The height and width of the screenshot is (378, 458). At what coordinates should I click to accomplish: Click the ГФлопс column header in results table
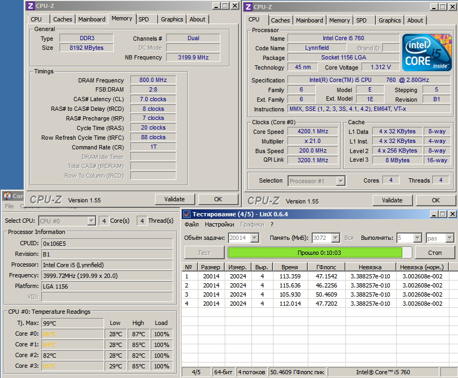click(326, 267)
